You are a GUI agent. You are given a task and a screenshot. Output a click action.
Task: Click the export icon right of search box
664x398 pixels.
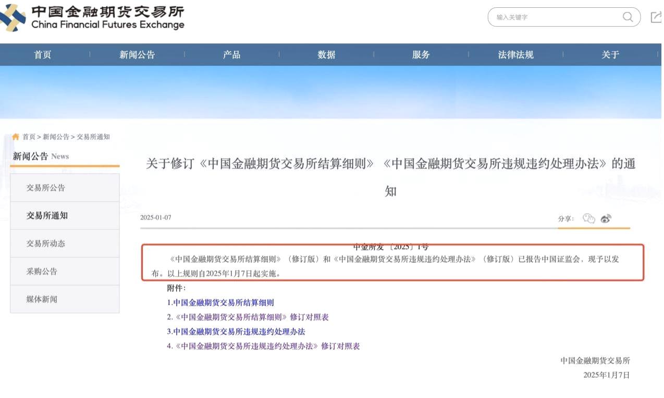point(656,17)
